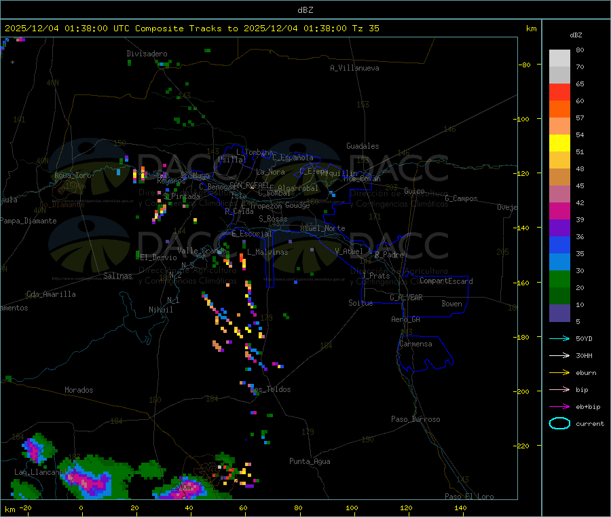This screenshot has width=611, height=517.
Task: Select the 65 dBZ red color swatch
Action: click(559, 92)
